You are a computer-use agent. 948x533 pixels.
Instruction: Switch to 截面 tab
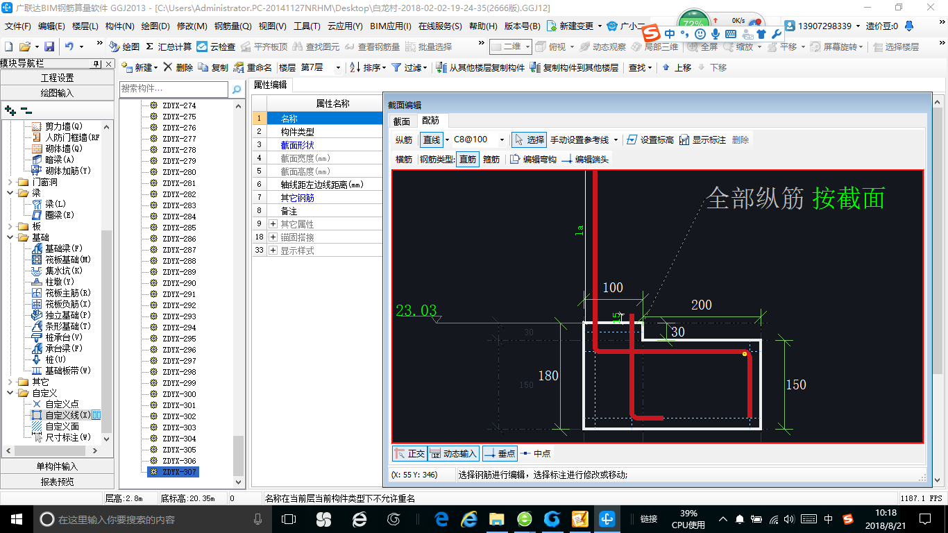click(402, 121)
